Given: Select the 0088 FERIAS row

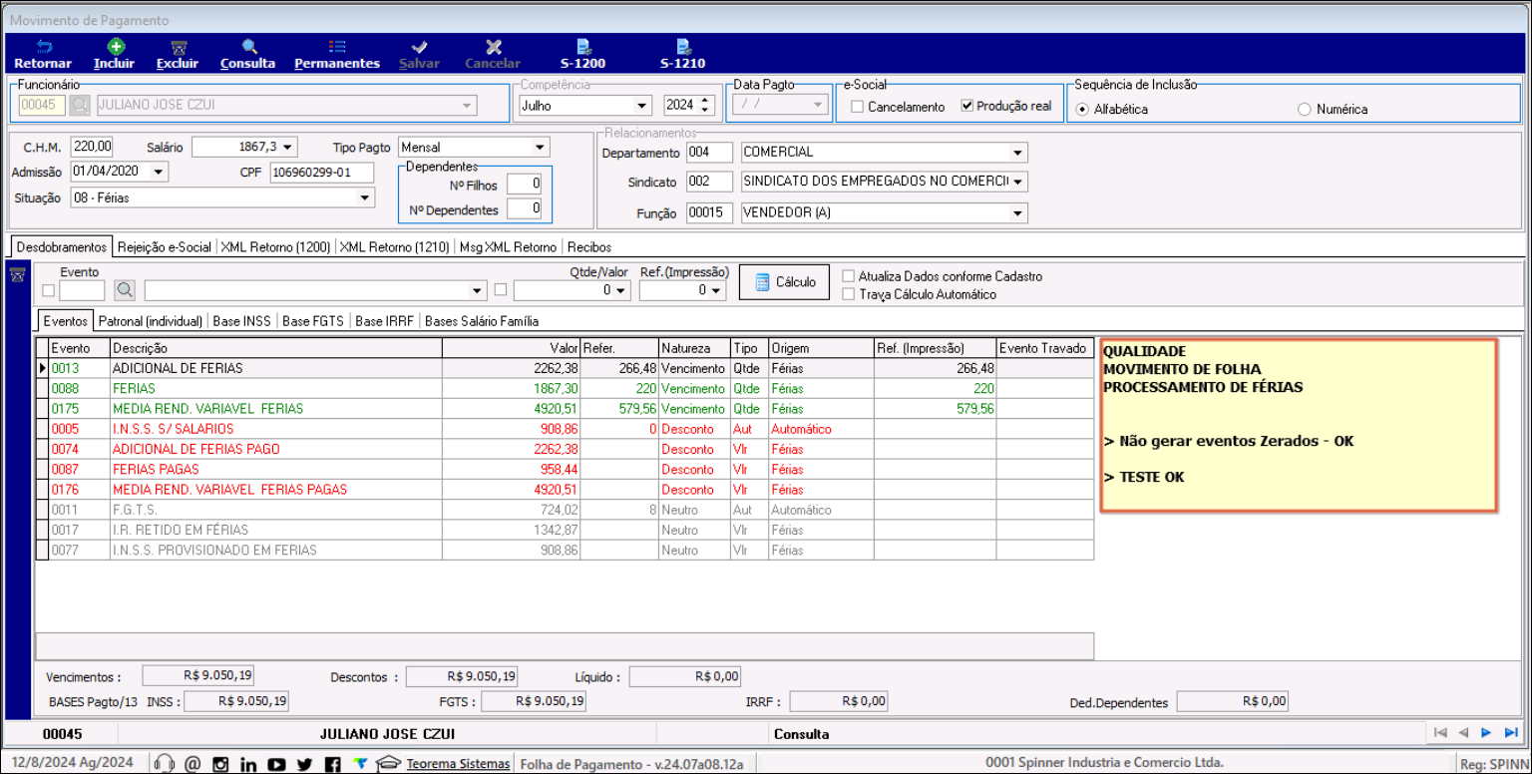Looking at the screenshot, I should [565, 388].
